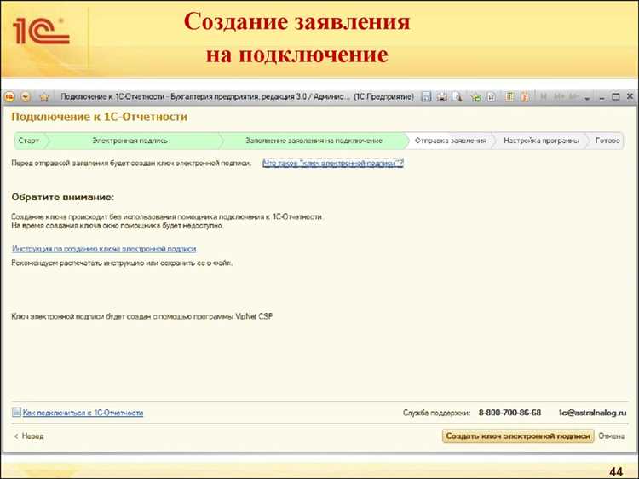Select the Отправка заявления step
Viewport: 639px width, 479px height.
pos(451,141)
